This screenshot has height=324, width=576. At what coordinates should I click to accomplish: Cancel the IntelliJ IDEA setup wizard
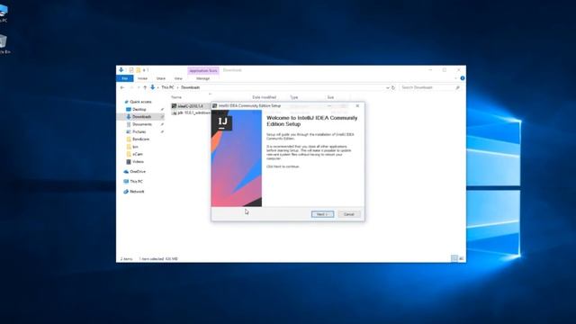(x=348, y=214)
